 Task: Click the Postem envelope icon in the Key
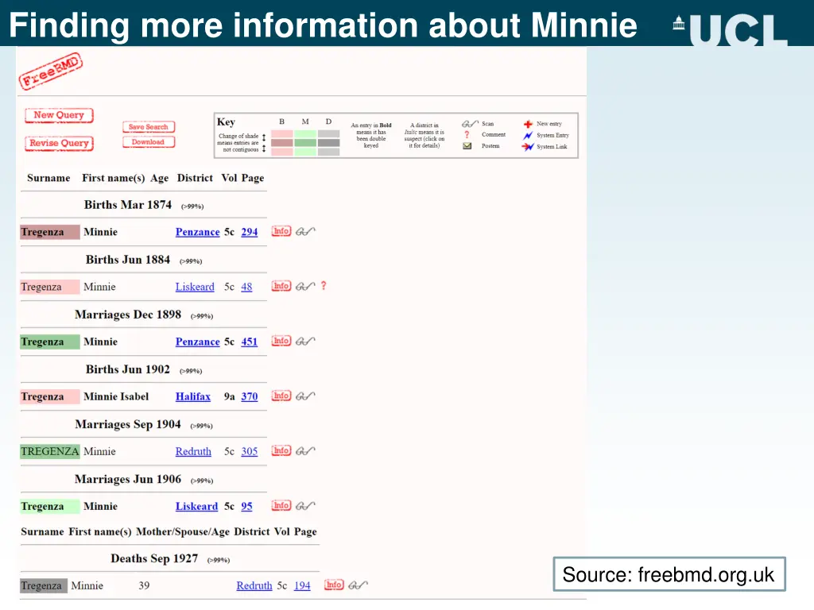point(467,146)
